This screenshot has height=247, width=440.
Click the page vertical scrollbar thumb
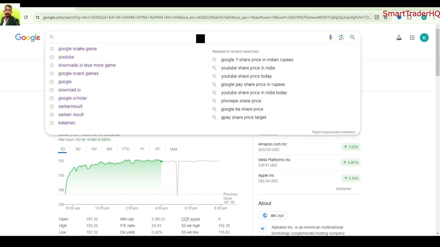click(438, 52)
